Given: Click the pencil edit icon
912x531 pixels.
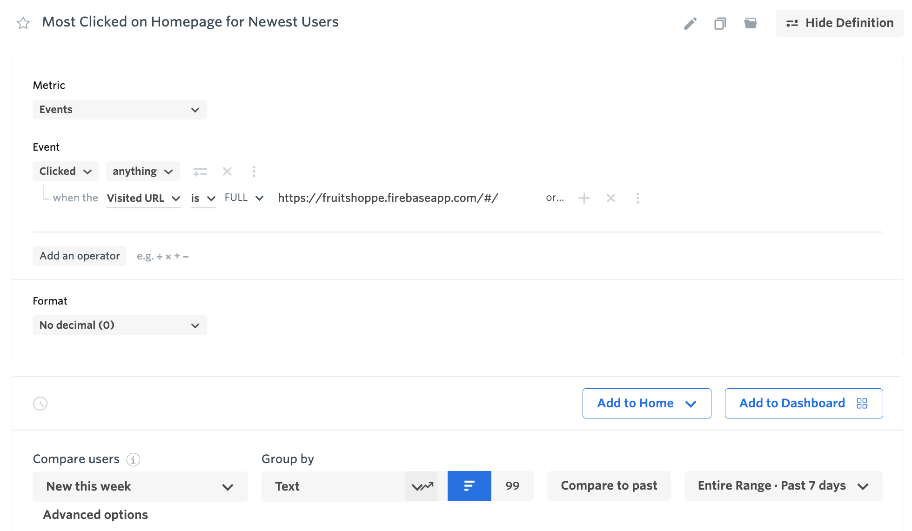Looking at the screenshot, I should pyautogui.click(x=690, y=23).
